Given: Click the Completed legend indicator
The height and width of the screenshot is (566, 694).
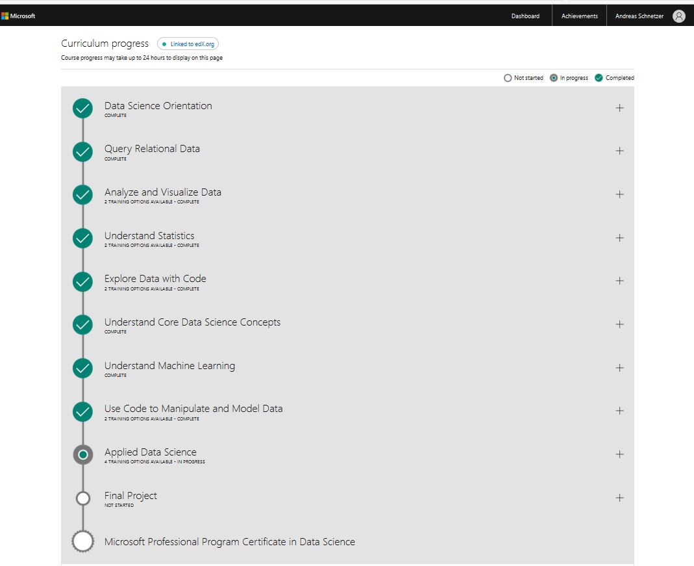Looking at the screenshot, I should pyautogui.click(x=599, y=78).
